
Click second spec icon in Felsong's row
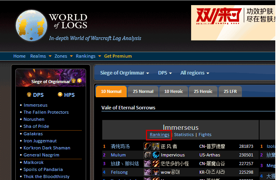pyautogui.click(x=155, y=172)
